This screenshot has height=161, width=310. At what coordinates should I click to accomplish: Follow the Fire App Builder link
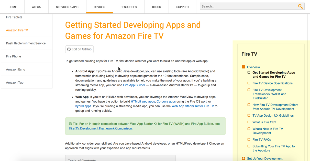click(x=134, y=85)
